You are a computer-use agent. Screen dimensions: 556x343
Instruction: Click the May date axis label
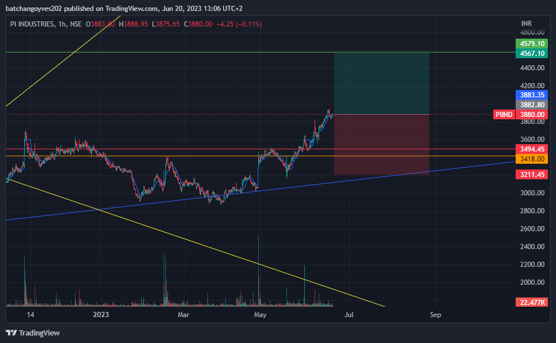[260, 315]
